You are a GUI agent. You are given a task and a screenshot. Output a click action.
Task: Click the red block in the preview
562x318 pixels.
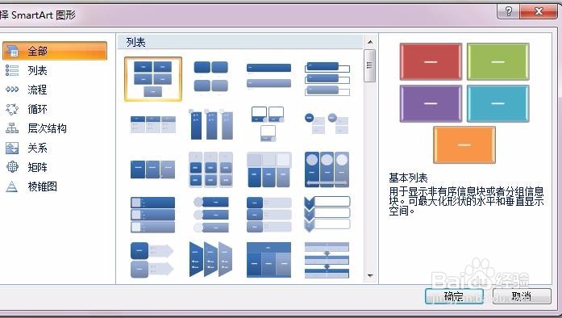(431, 61)
